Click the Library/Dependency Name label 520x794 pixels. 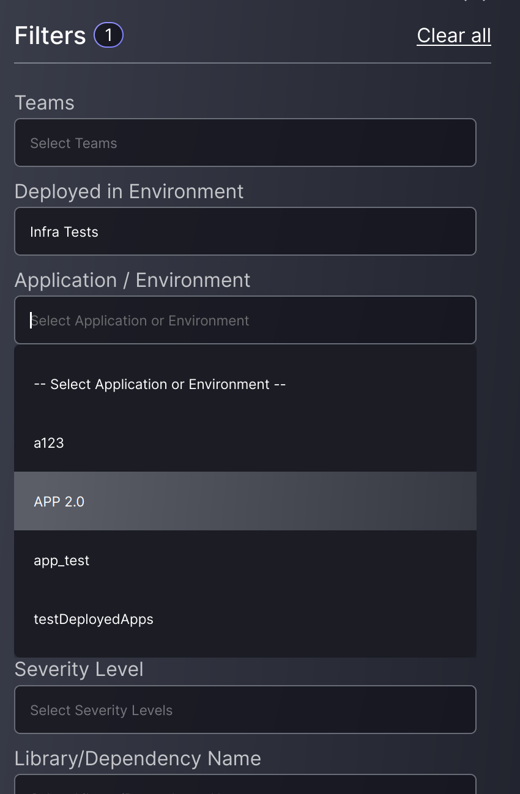coord(138,758)
